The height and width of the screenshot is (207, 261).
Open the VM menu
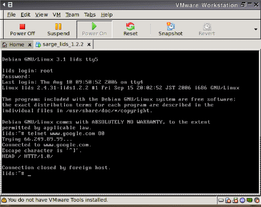click(x=56, y=15)
